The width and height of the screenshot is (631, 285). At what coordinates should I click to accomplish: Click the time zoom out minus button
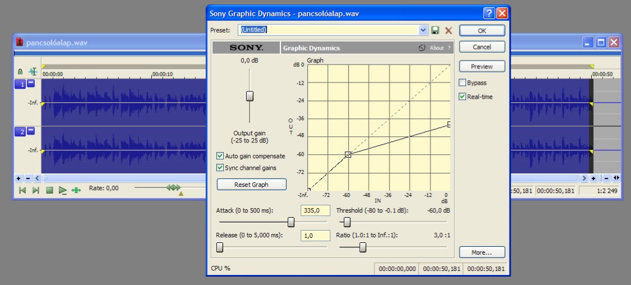[606, 178]
